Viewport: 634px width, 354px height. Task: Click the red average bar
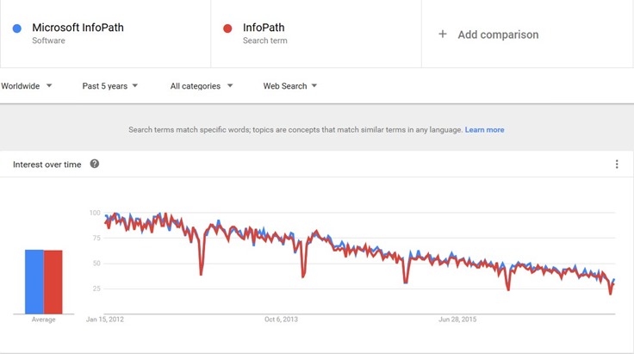tap(53, 282)
